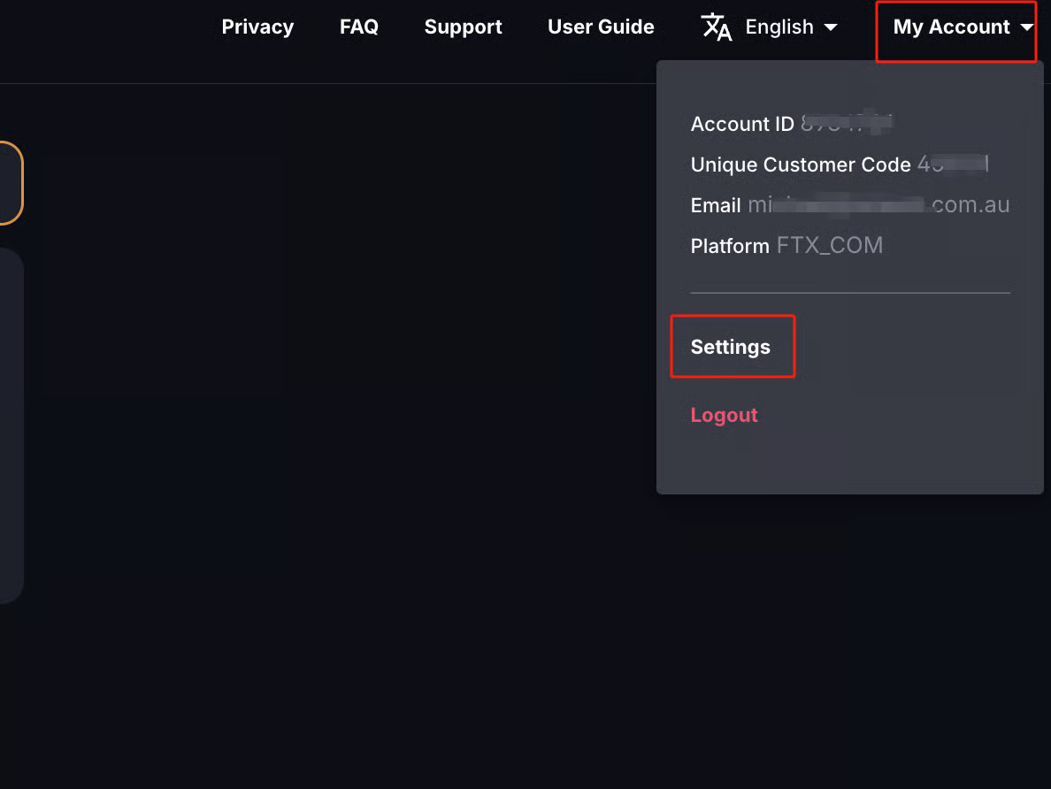This screenshot has height=789, width=1051.
Task: Click the Platform label
Action: (730, 246)
